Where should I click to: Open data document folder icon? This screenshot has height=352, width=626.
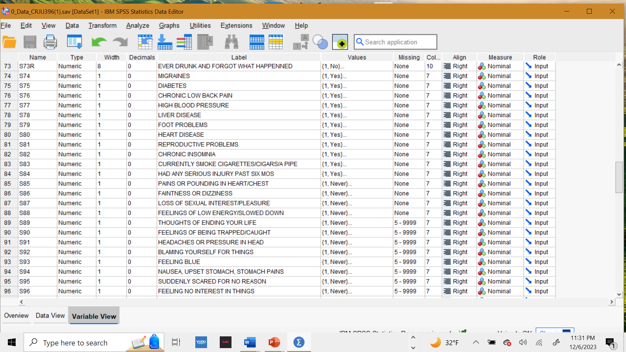[9, 42]
